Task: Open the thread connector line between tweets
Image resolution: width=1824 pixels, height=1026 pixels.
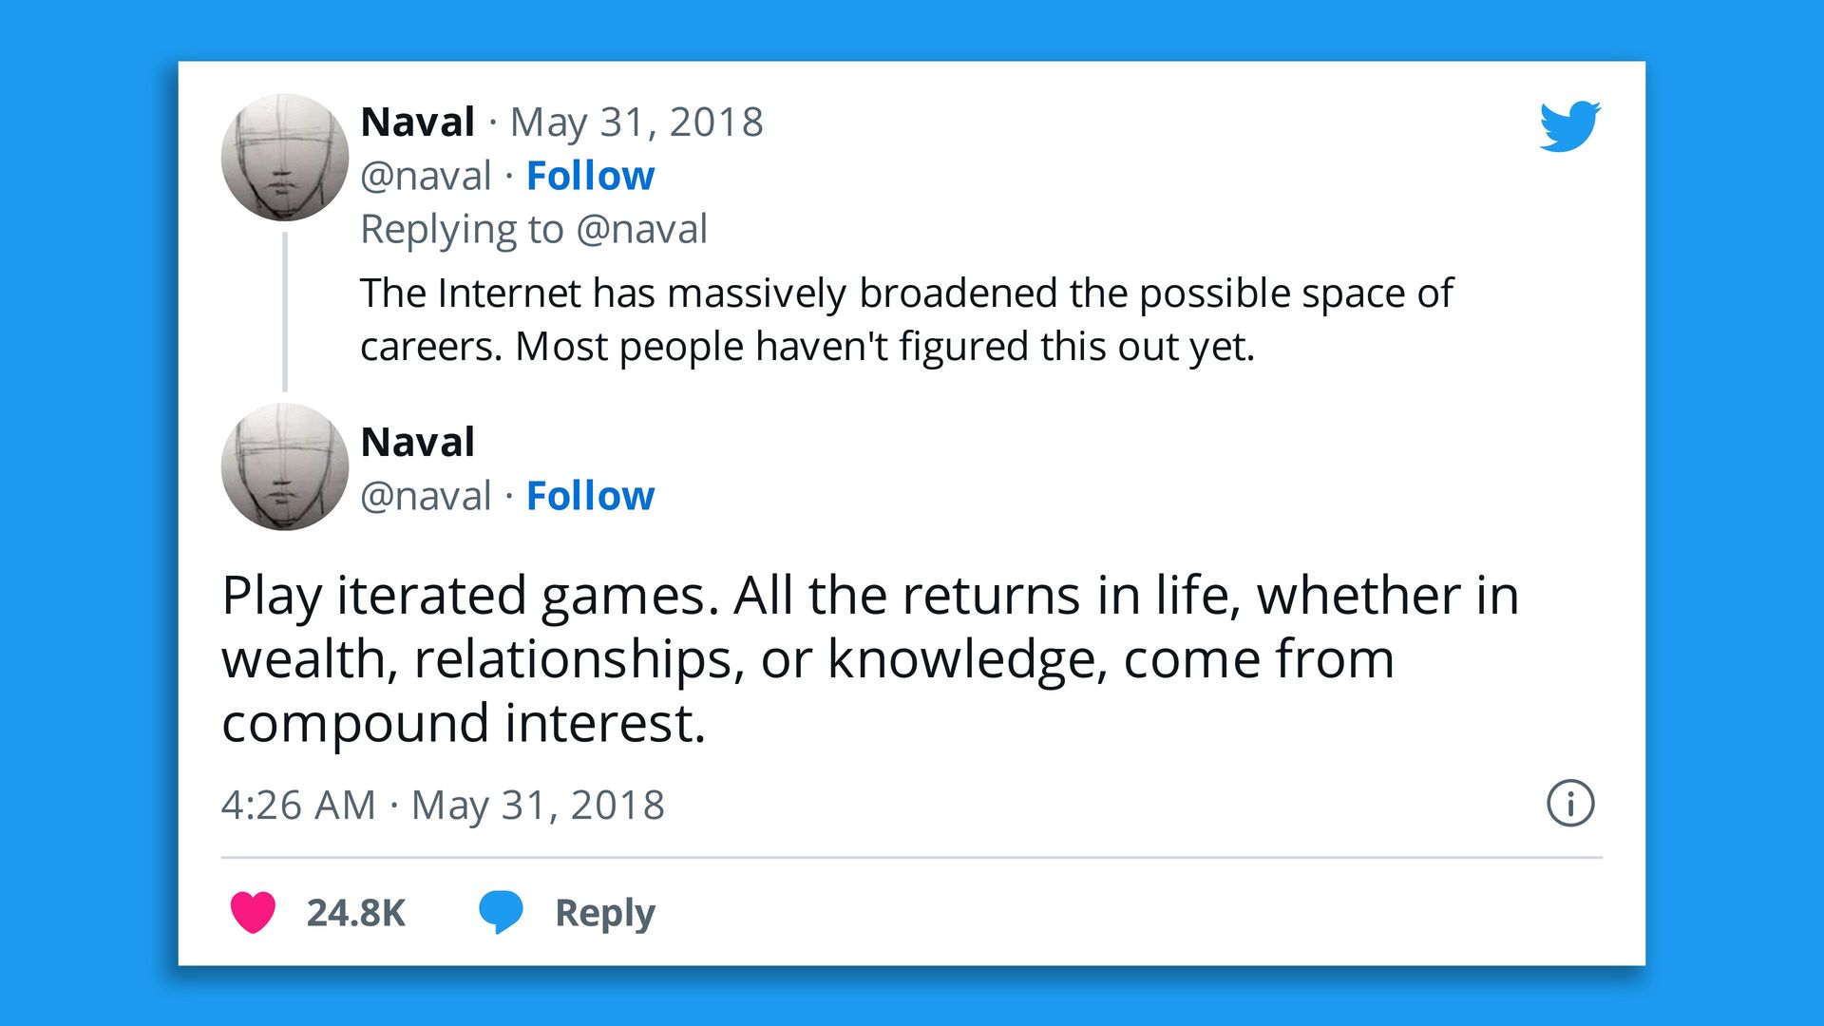Action: (x=284, y=313)
